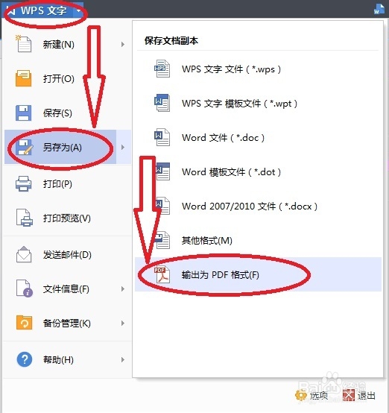Click the Word (*.doc) file icon
Screen dimensions: 389x413
point(162,137)
